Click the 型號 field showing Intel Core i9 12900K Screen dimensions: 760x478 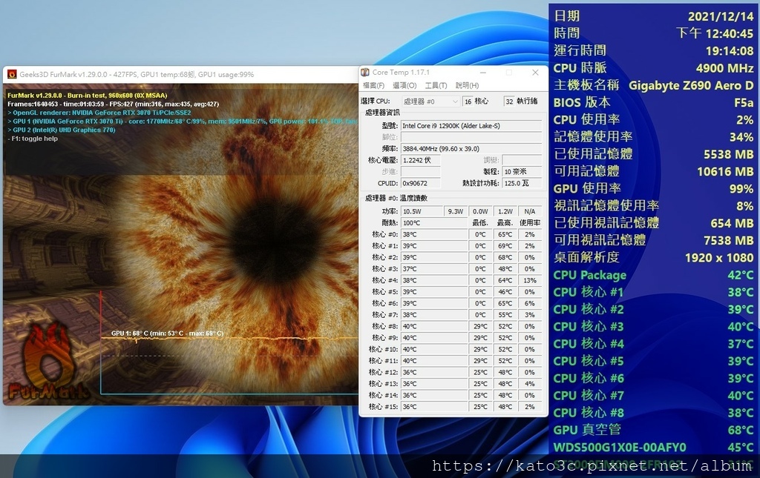point(471,126)
